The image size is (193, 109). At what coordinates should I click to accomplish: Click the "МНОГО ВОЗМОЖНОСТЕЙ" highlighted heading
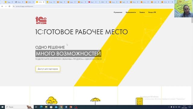point(68,54)
